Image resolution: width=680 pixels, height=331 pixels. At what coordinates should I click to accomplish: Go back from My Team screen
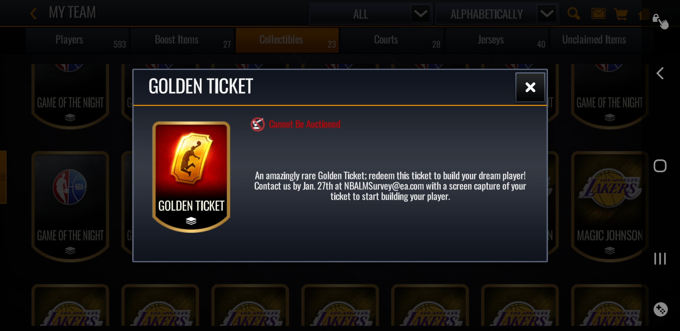pyautogui.click(x=34, y=13)
